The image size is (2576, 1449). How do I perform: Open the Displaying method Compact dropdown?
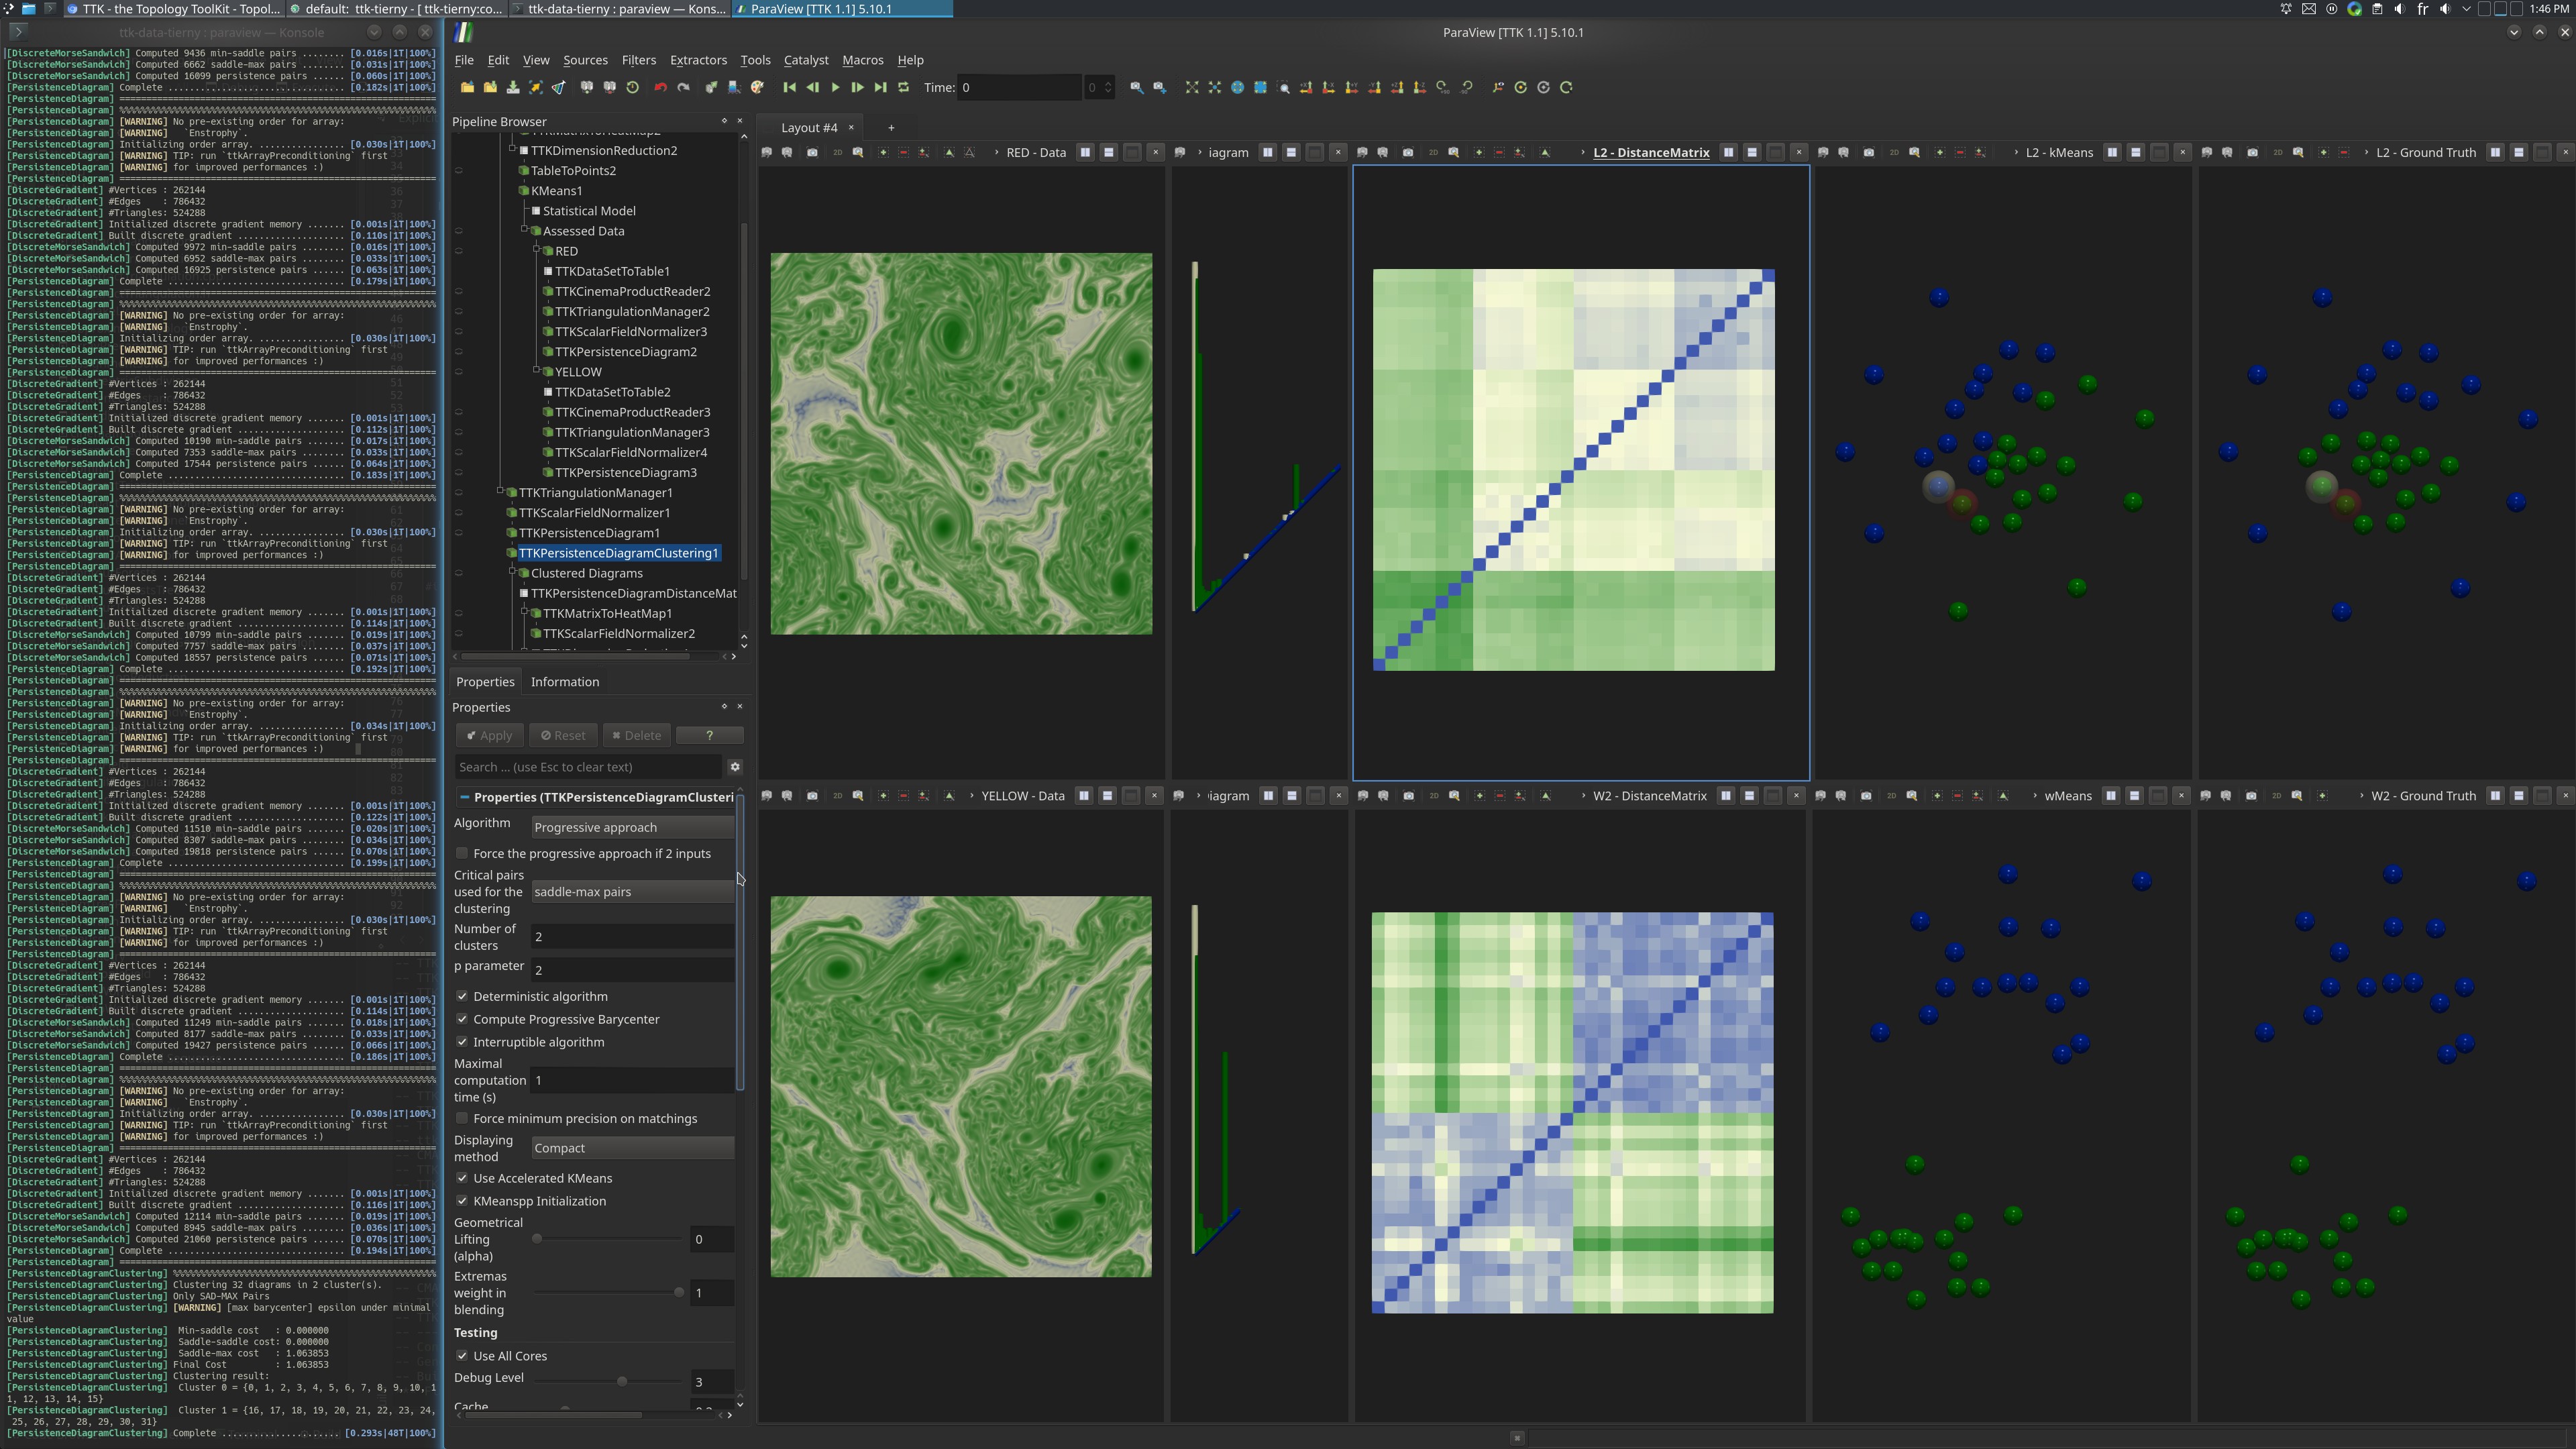click(632, 1149)
